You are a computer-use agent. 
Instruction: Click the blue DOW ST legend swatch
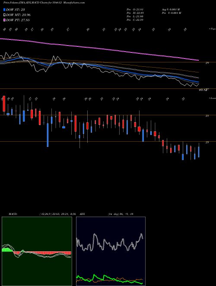tap(4, 10)
